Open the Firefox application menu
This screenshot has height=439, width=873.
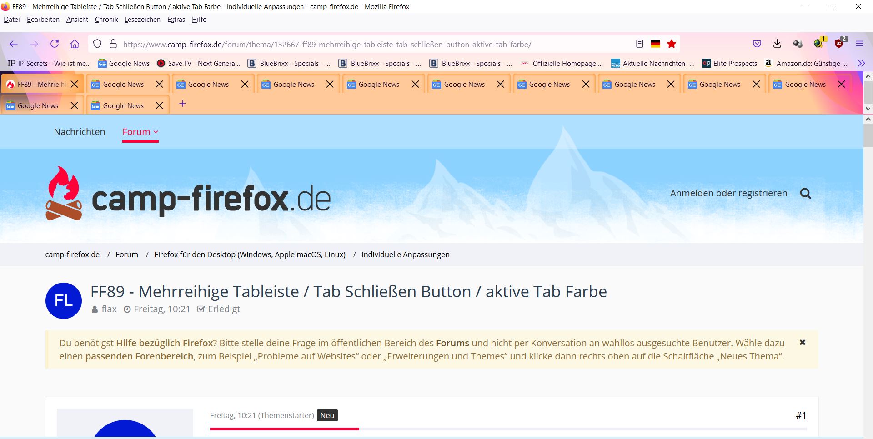coord(859,44)
